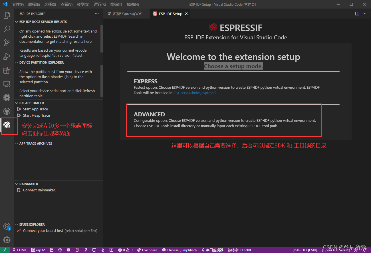Choose the EXPRESS setup mode

(233, 86)
